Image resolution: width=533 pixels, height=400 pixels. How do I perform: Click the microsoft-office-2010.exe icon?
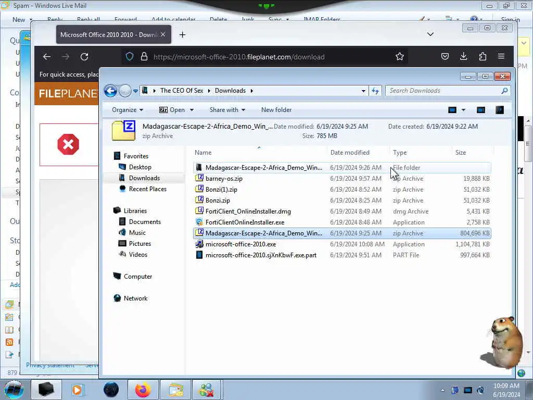coord(199,244)
